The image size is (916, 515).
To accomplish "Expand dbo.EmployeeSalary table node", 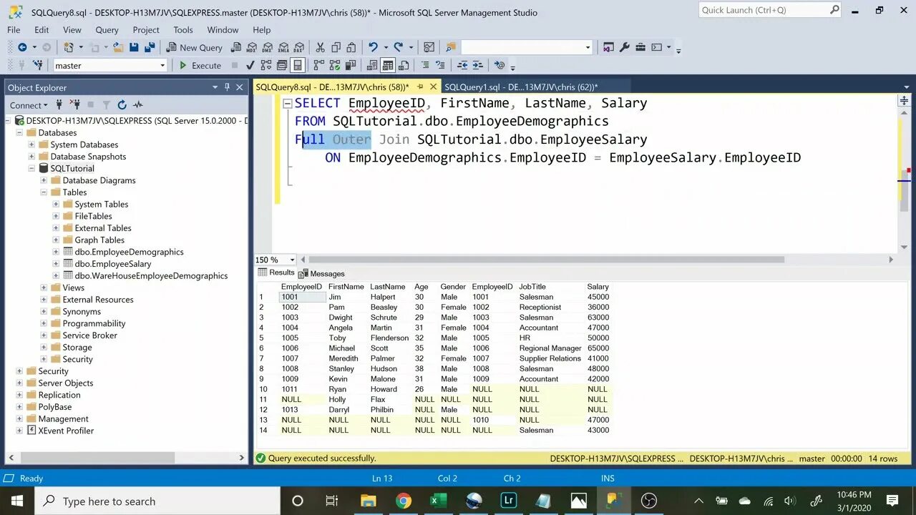I will [x=56, y=264].
